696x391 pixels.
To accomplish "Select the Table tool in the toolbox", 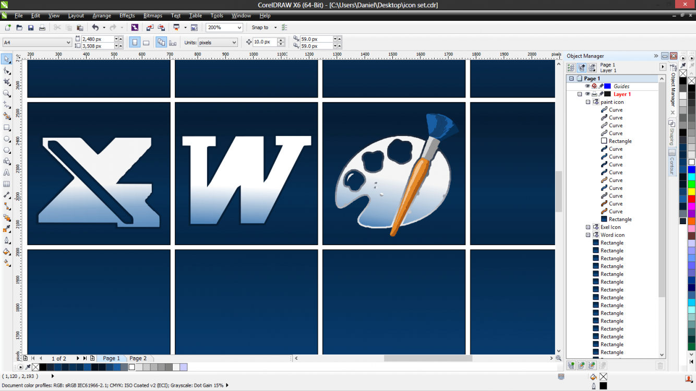I will [7, 184].
